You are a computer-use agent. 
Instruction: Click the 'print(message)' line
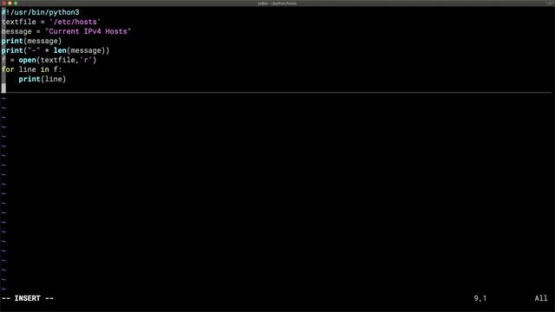point(31,41)
